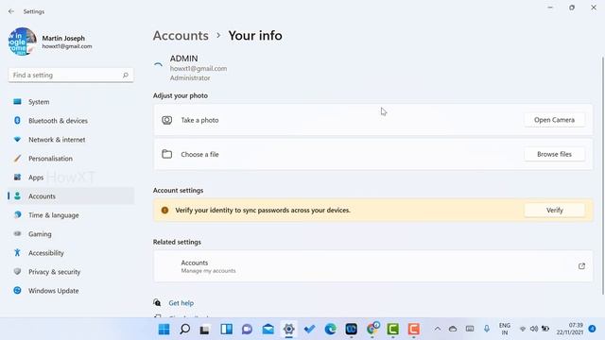Viewport: 605px width, 340px height.
Task: Open Mail app on taskbar
Action: tap(268, 330)
